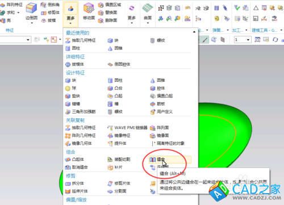Viewport: 284px width, 205px height.
Task: Select 隔离特征的对象 in 关联复制
Action: (x=168, y=144)
